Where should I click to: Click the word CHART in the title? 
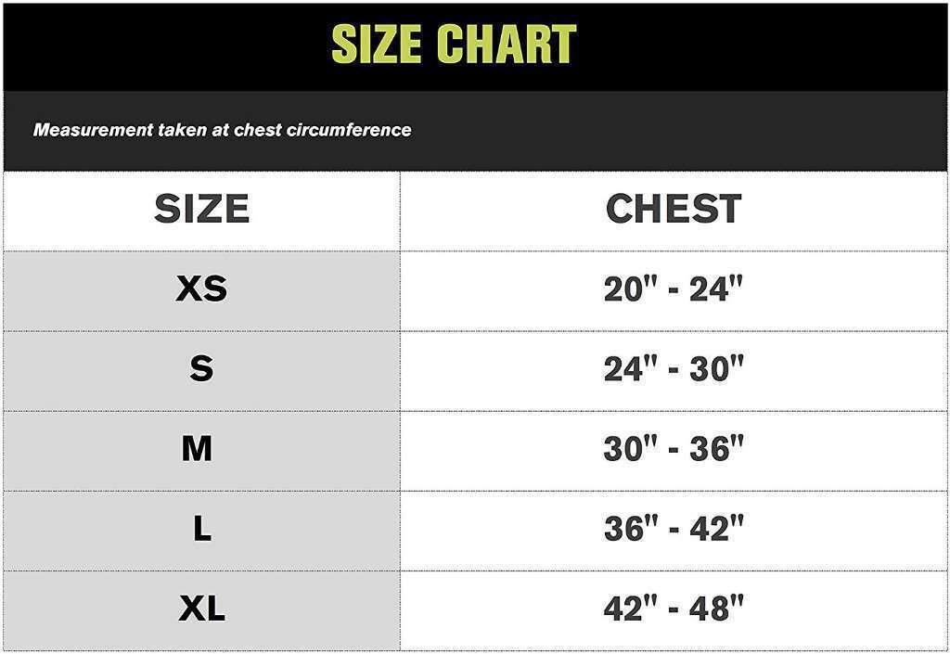coord(507,44)
